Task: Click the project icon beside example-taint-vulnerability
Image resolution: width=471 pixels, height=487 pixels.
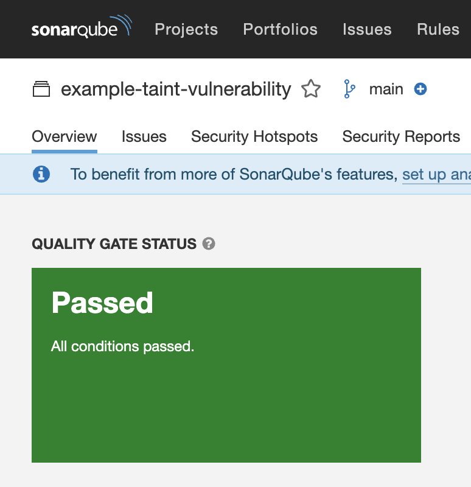Action: tap(41, 89)
